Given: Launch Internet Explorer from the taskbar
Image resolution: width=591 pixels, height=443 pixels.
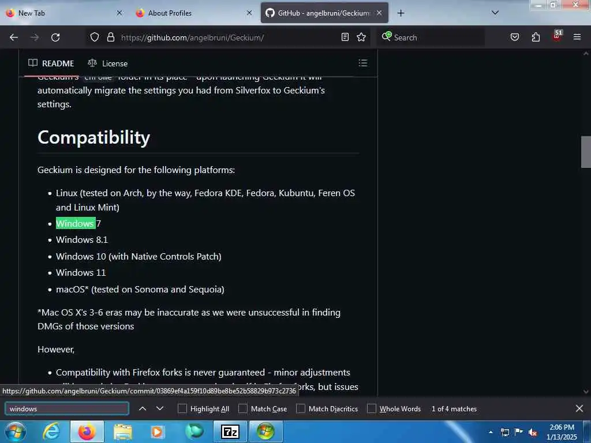Looking at the screenshot, I should pos(51,431).
